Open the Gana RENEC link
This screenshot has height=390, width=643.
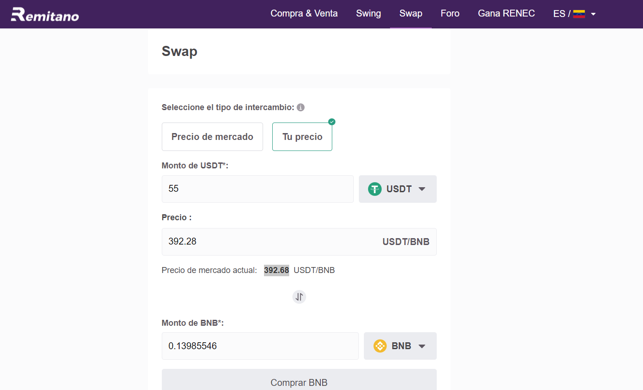coord(506,14)
